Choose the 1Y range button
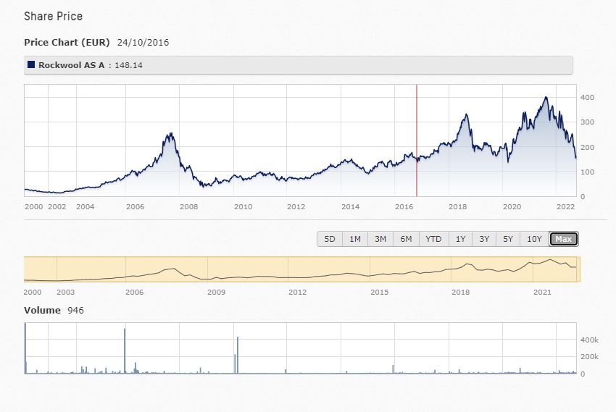The image size is (616, 412). [460, 239]
